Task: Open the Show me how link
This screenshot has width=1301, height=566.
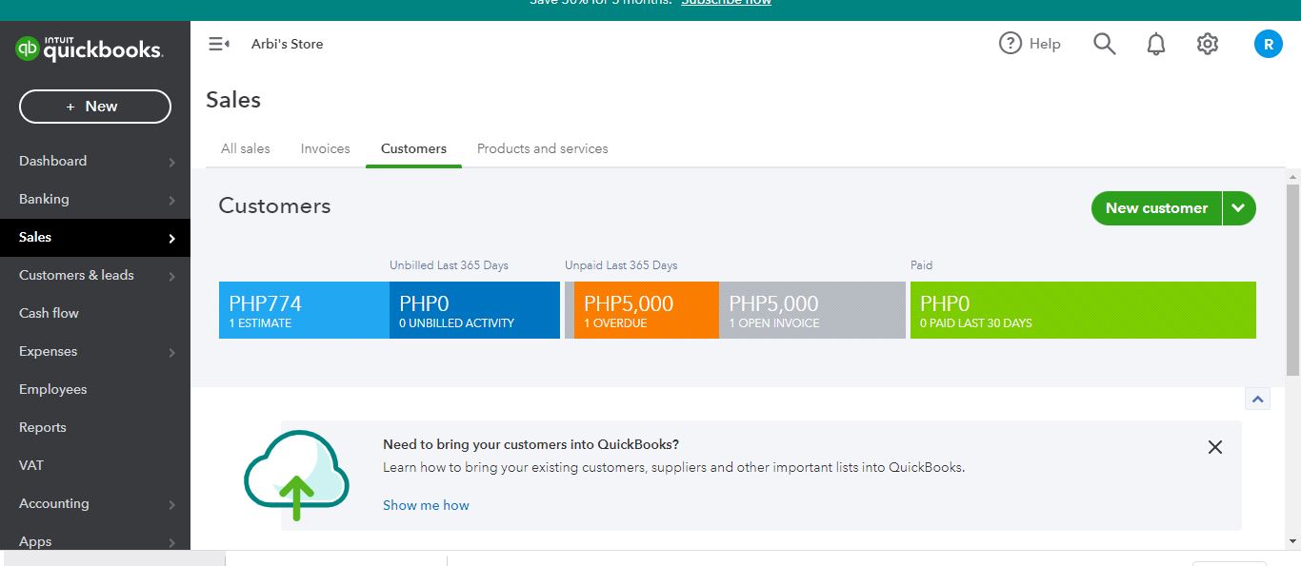Action: 426,505
